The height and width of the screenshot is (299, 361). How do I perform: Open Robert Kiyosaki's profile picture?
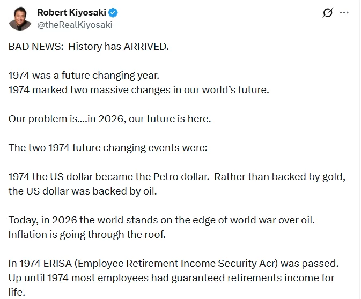20,18
